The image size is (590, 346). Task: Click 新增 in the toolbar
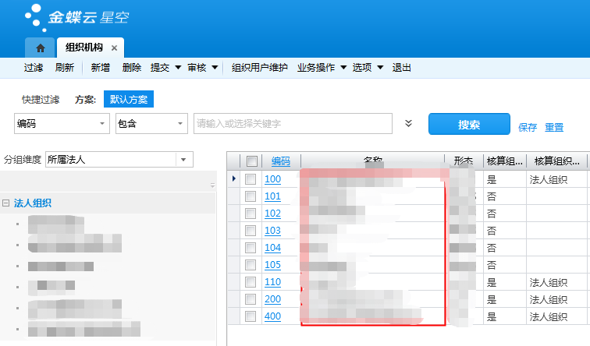click(x=101, y=68)
